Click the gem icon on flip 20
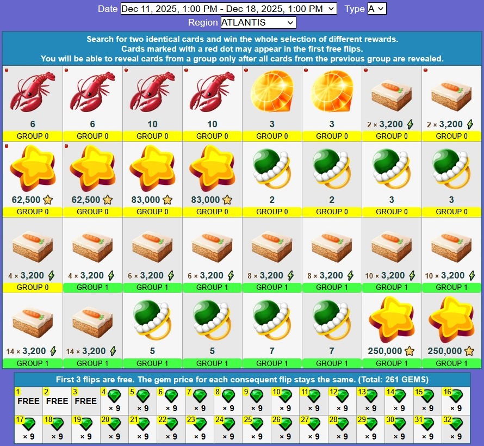Image resolution: width=484 pixels, height=446 pixels. [114, 424]
